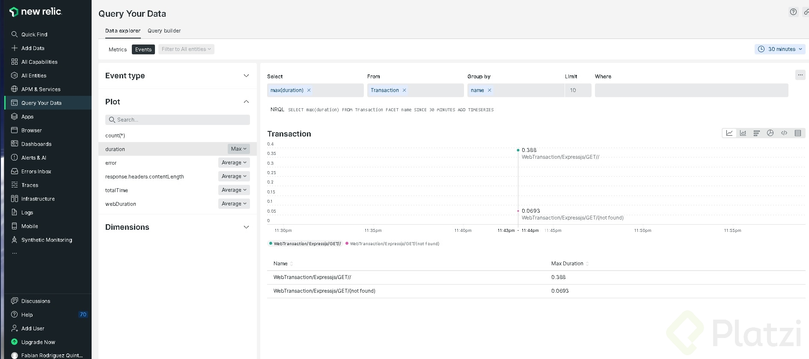Open Quick Find in sidebar

click(x=48, y=34)
